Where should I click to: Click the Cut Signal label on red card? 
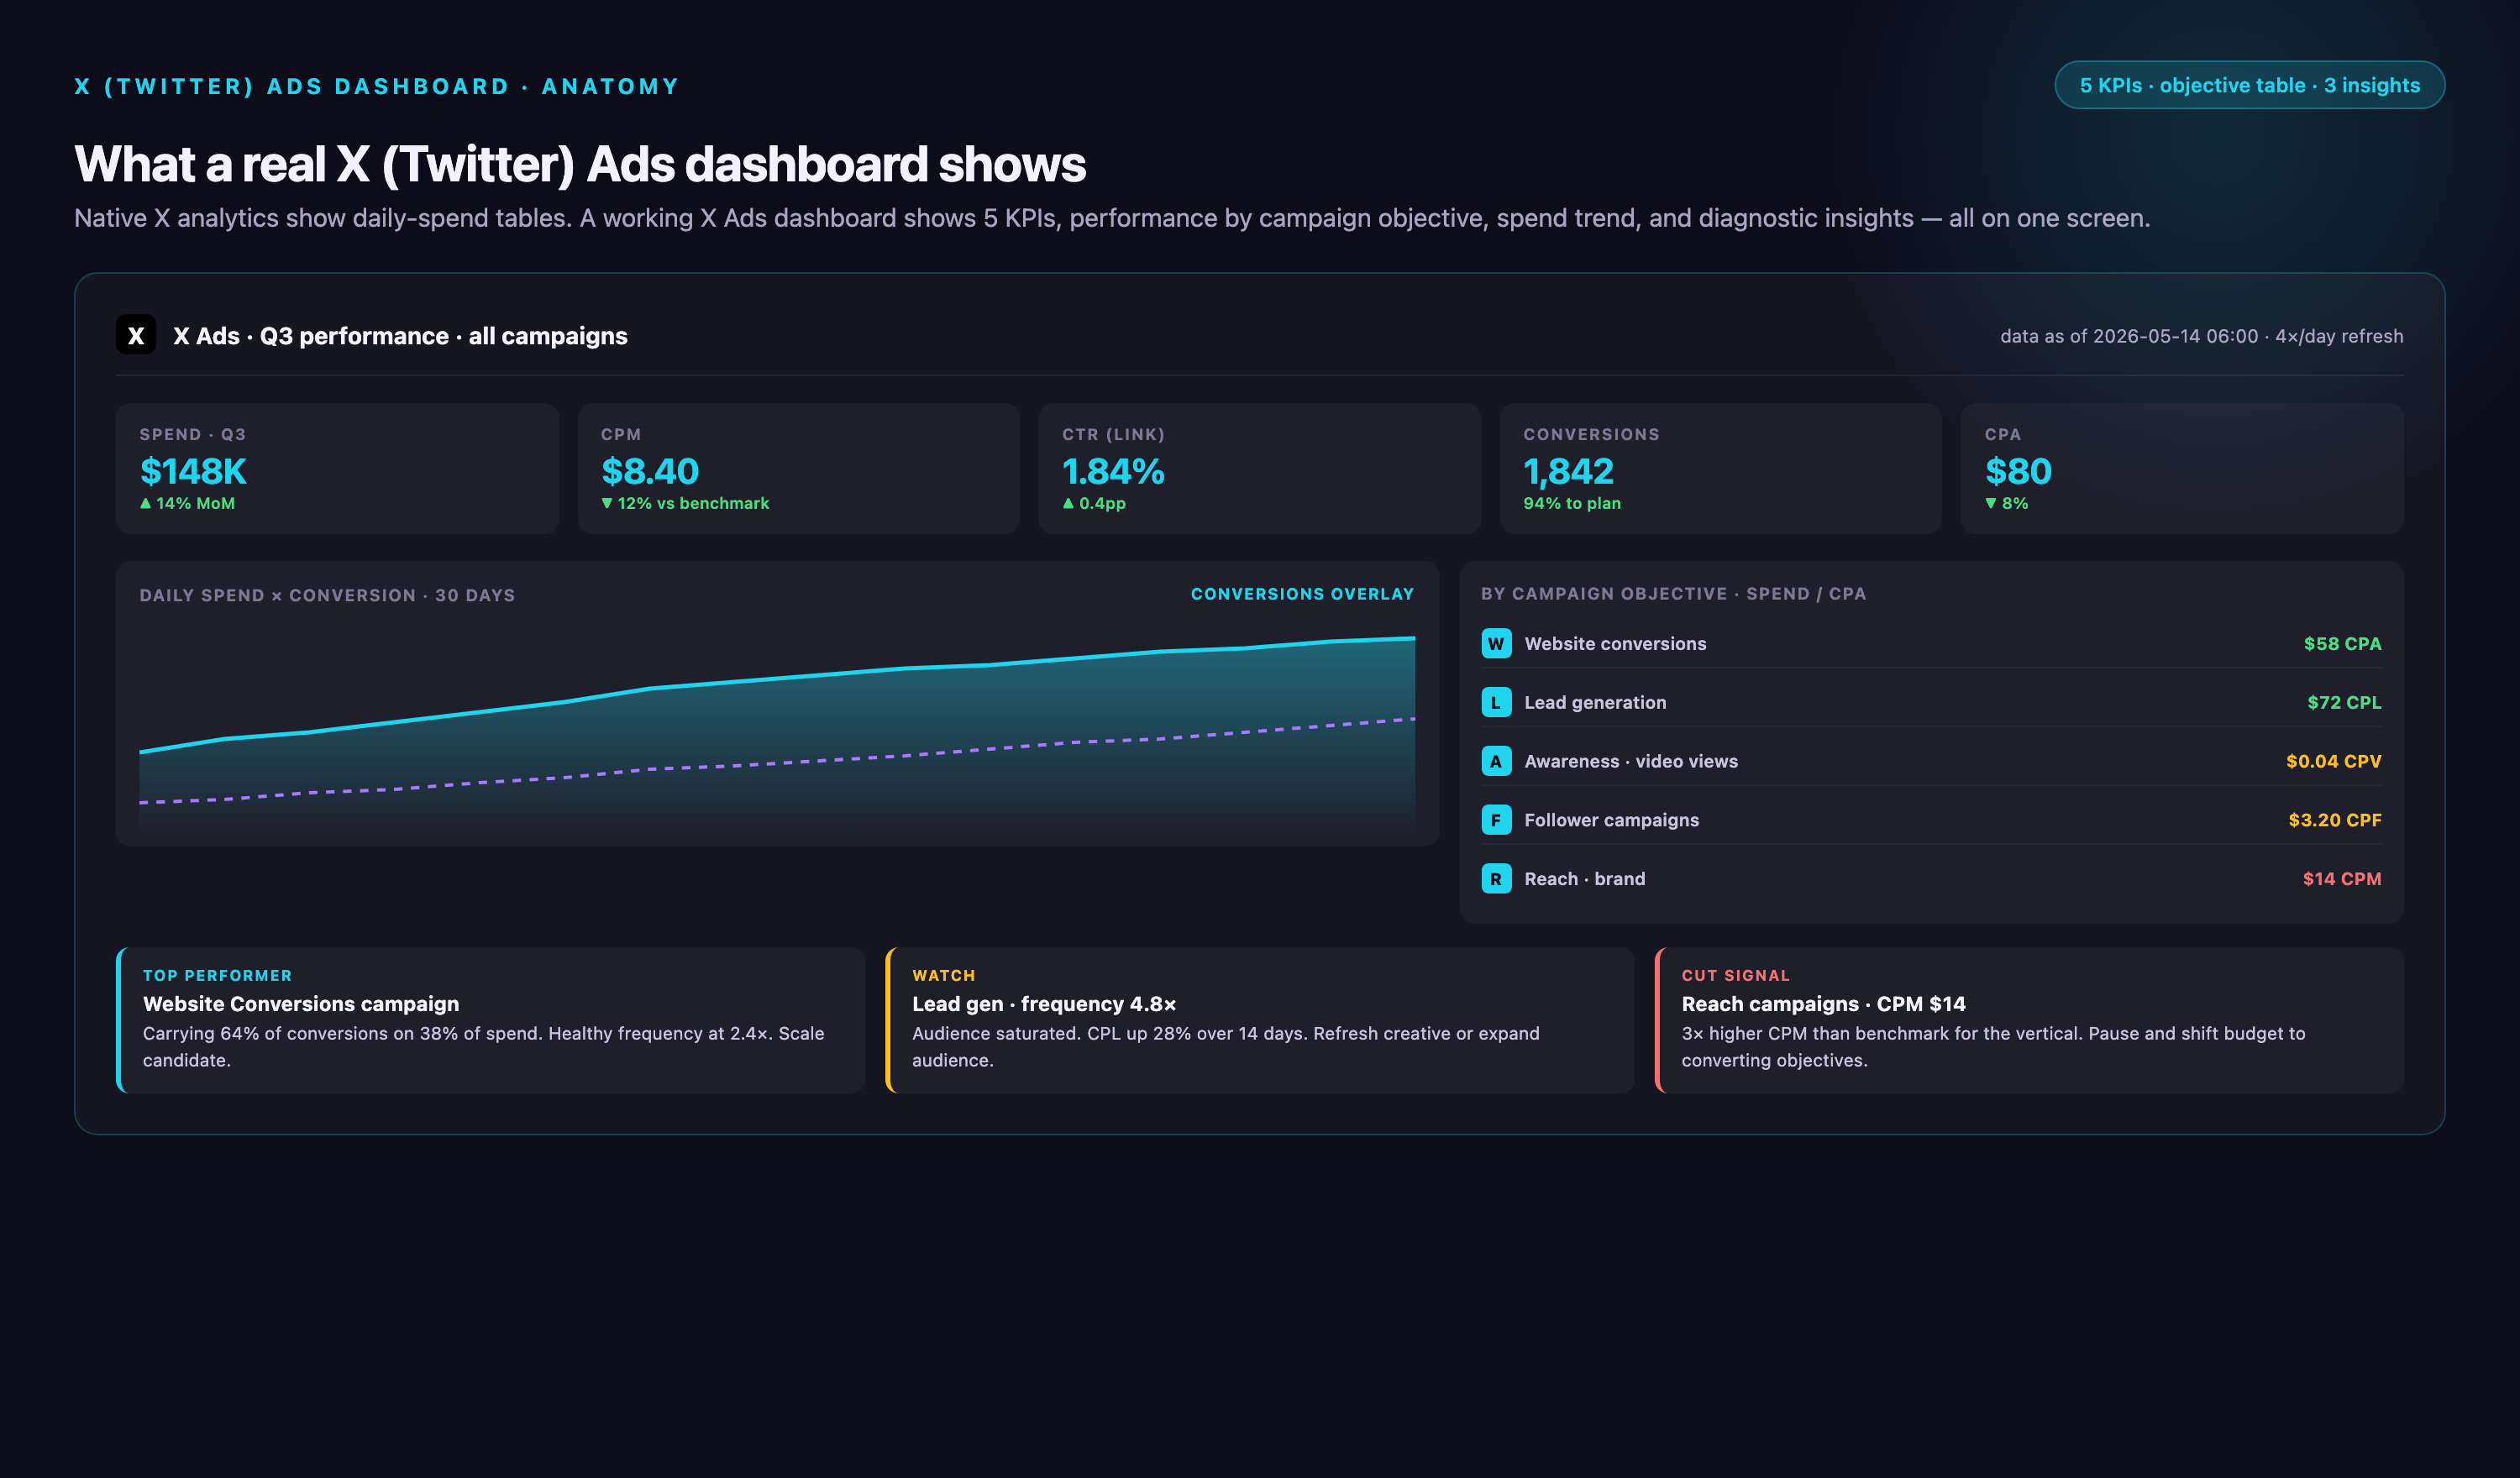[x=1735, y=975]
